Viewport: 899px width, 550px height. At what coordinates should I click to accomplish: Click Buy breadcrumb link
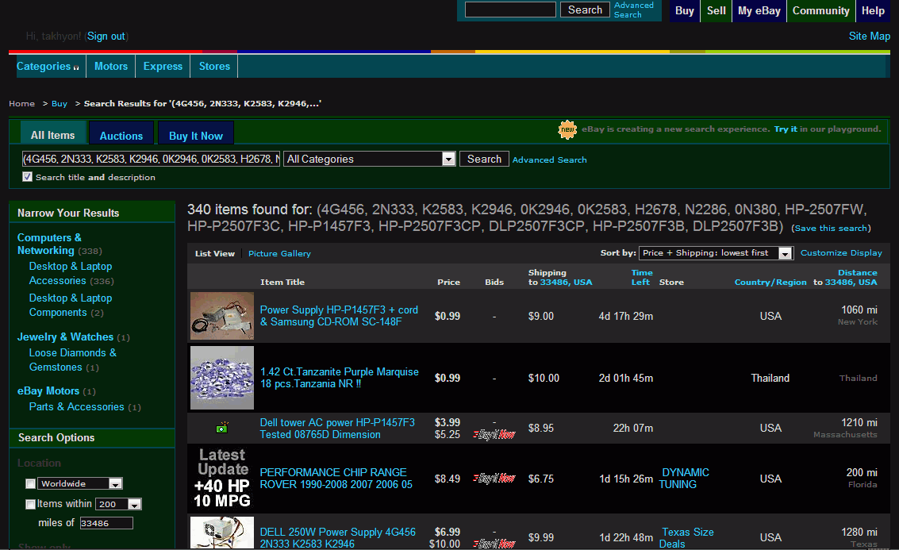click(x=59, y=104)
